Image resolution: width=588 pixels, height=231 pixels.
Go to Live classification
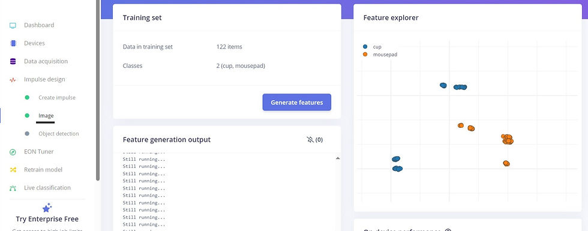47,187
